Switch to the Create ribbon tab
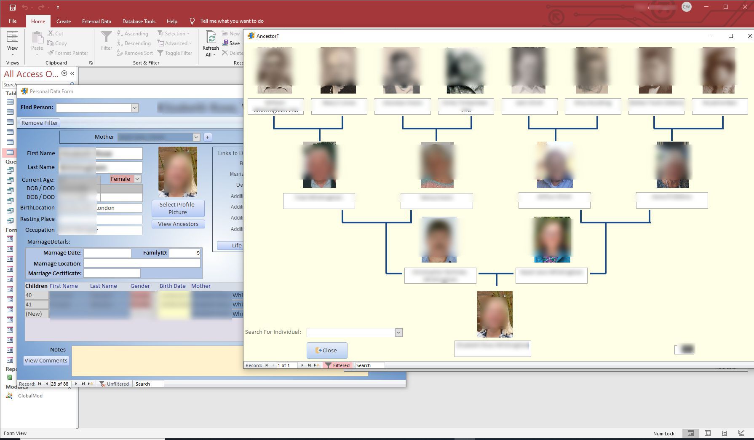Viewport: 754px width, 440px height. point(63,21)
